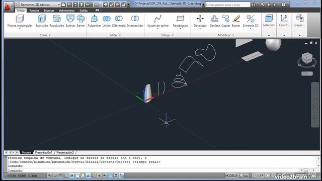Screen dimensions: 322x181
Task: Apply Unión boolean operation
Action: tap(106, 21)
